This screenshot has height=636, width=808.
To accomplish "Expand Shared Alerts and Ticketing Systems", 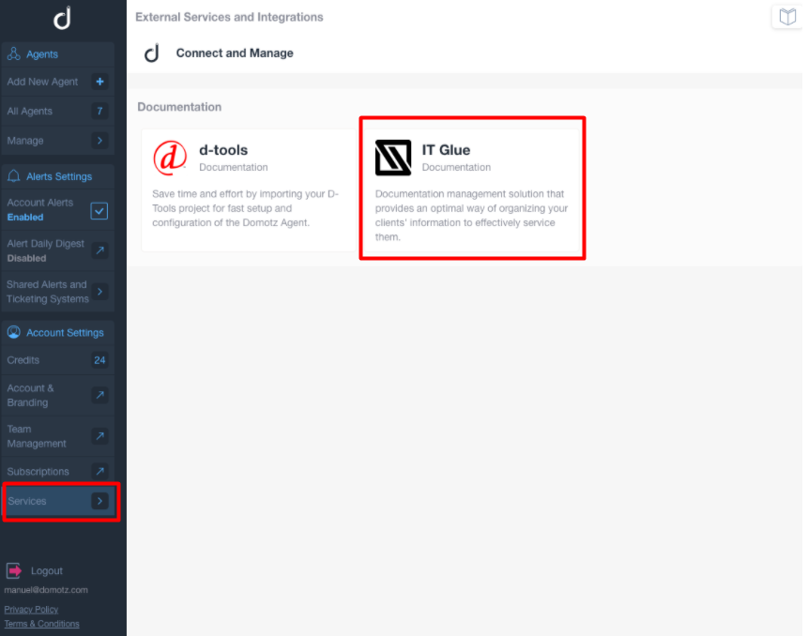I will click(100, 291).
